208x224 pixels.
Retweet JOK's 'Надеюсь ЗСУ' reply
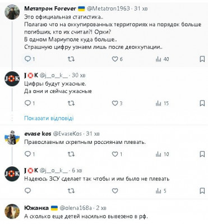71,191
